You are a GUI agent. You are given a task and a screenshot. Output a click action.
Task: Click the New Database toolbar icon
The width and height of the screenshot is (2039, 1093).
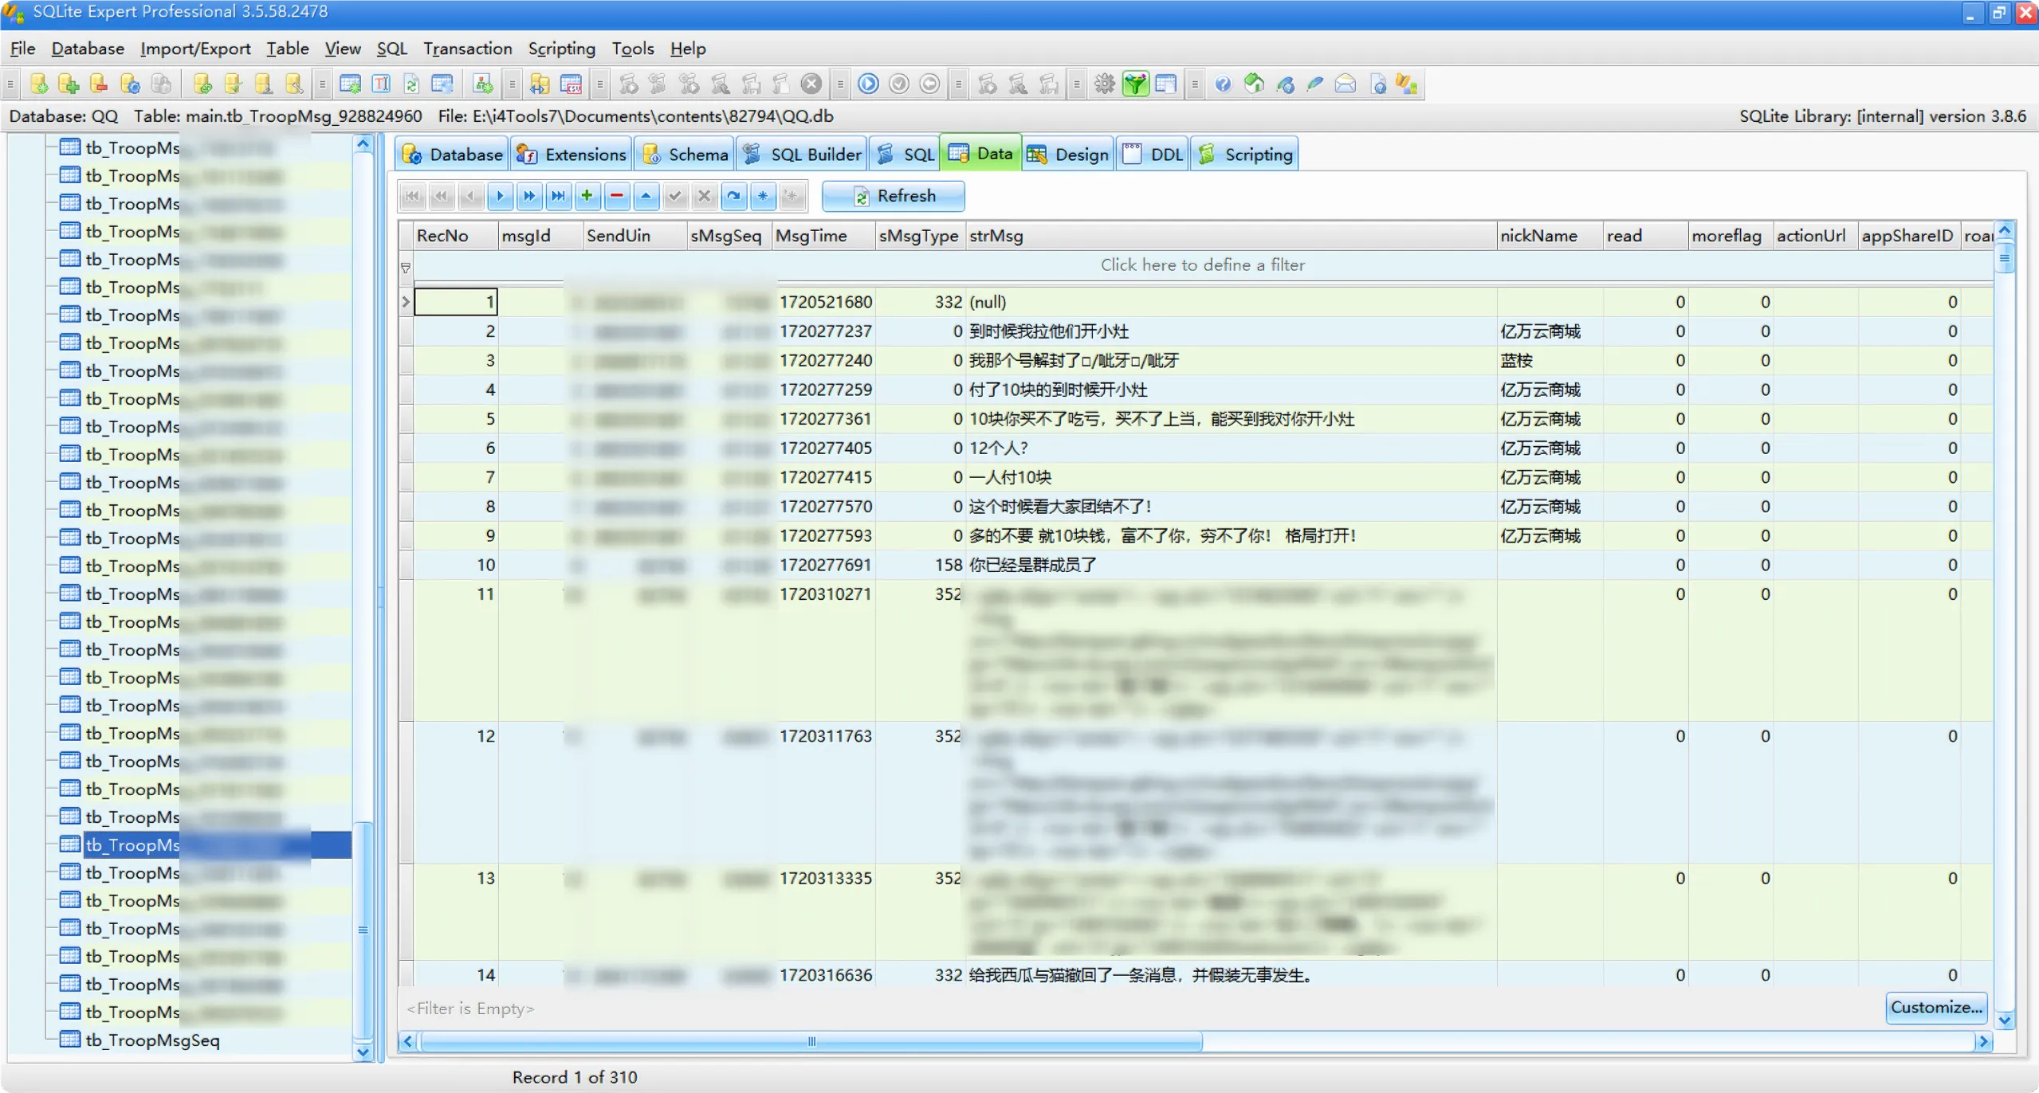tap(38, 84)
